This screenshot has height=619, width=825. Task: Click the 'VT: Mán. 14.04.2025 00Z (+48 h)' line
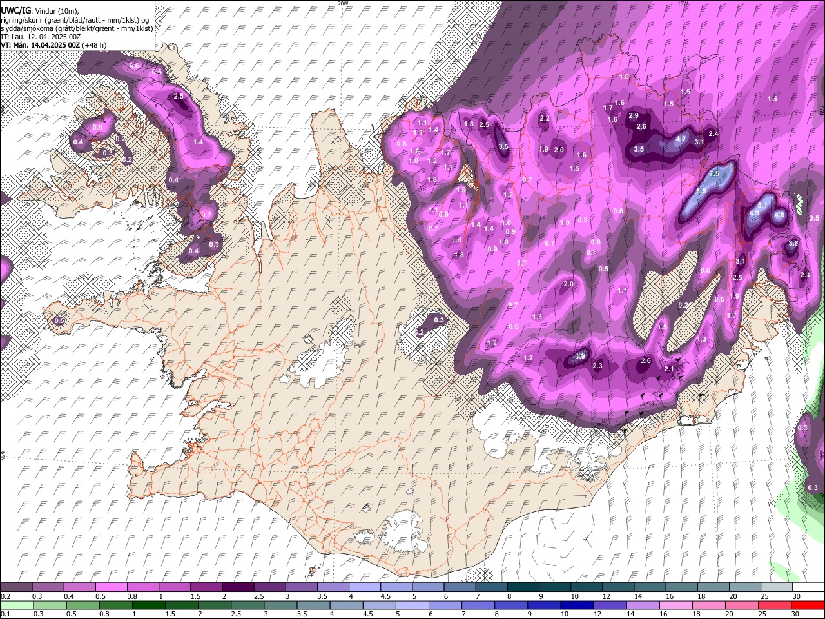(x=53, y=45)
